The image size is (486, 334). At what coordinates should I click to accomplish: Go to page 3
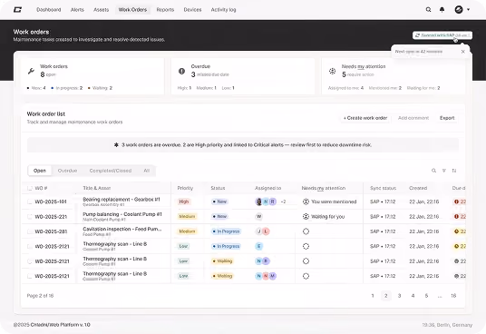tap(400, 296)
